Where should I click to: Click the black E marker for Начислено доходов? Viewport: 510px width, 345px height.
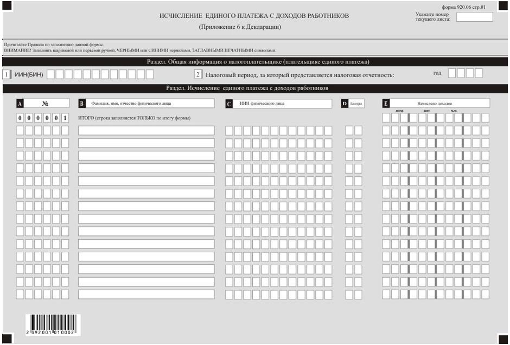386,103
